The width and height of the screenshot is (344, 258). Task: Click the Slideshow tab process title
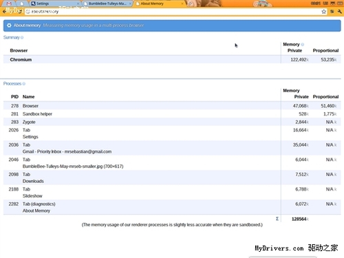[32, 196]
